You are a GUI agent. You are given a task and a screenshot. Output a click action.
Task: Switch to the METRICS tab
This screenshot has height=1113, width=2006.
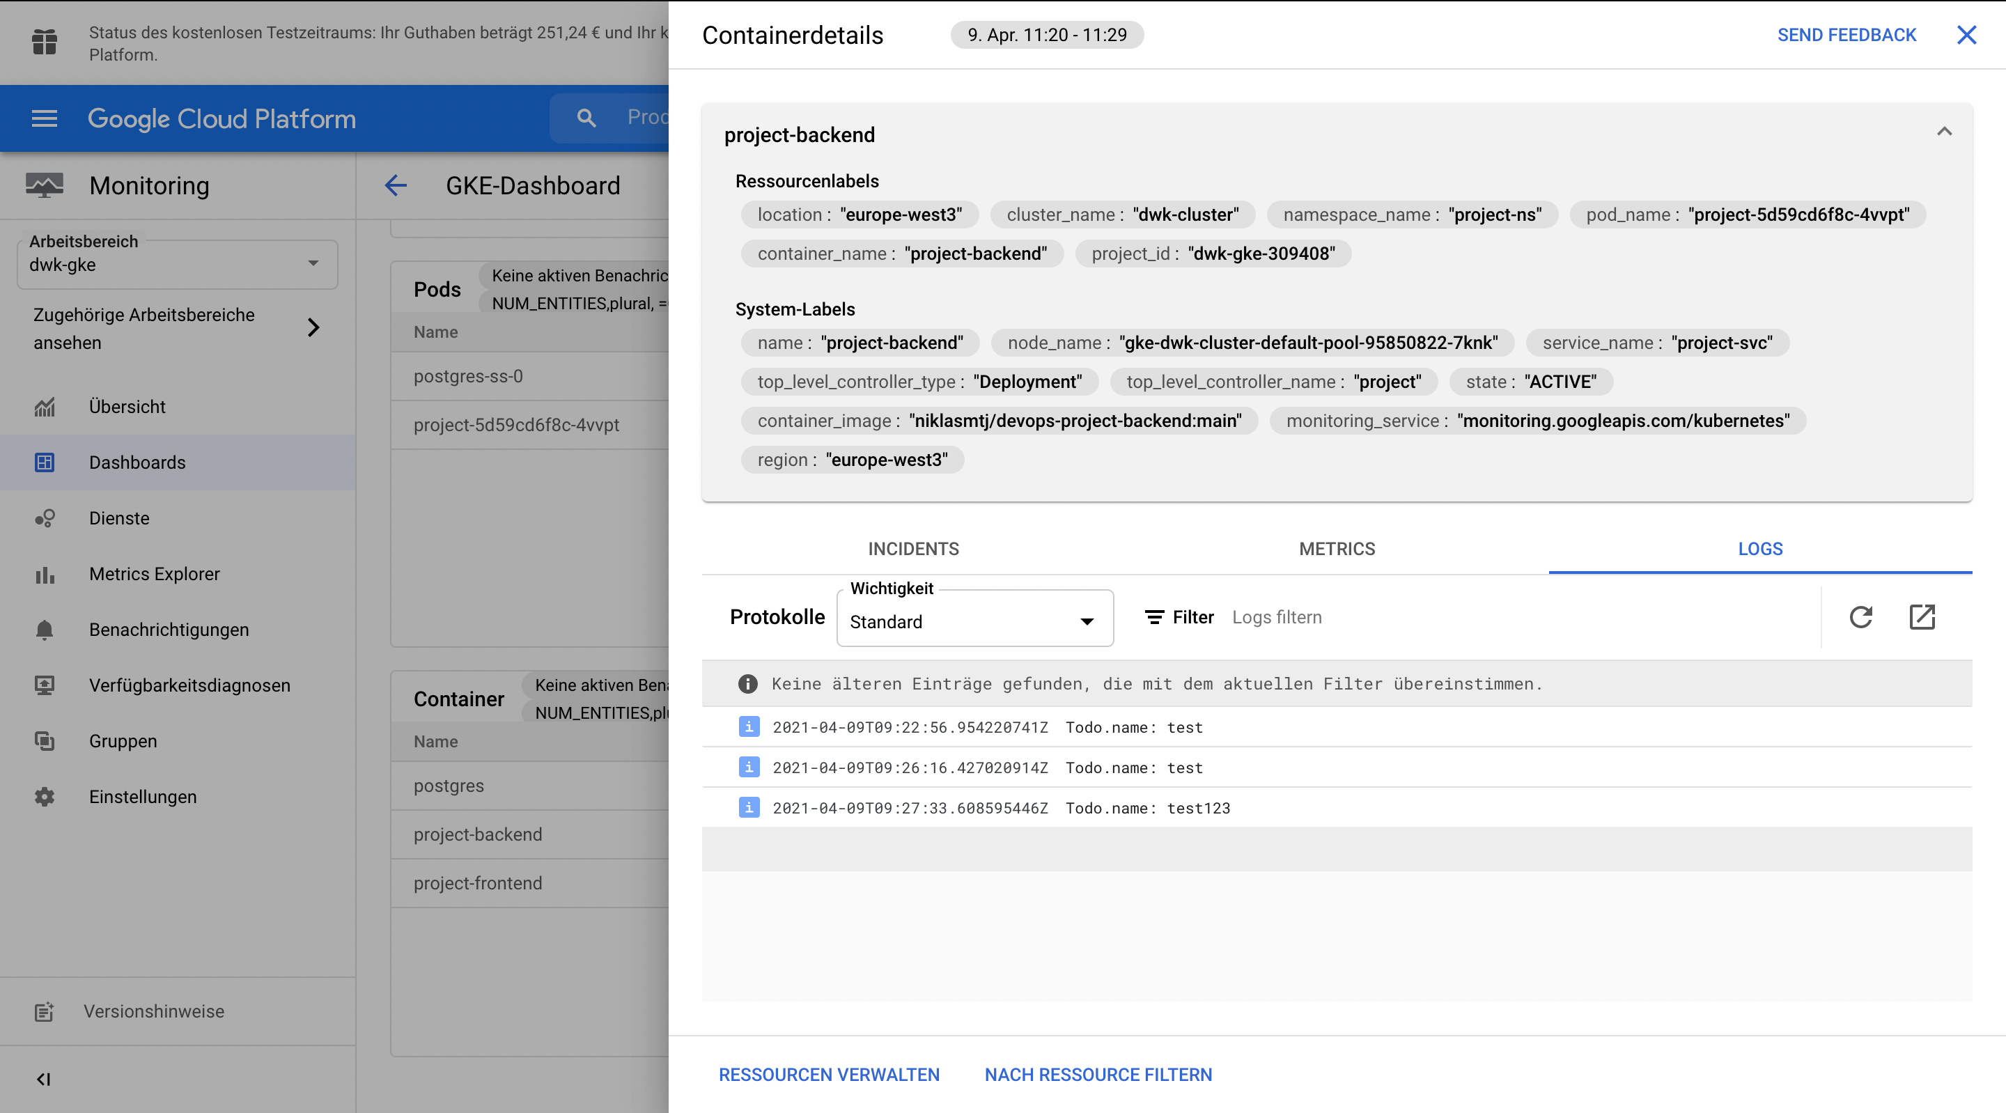1337,549
